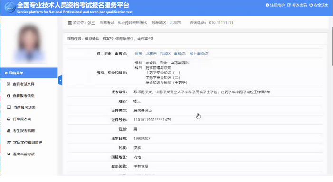The width and height of the screenshot is (333, 182).
Task: Click the 汉族 ethnicity value
Action: click(137, 148)
